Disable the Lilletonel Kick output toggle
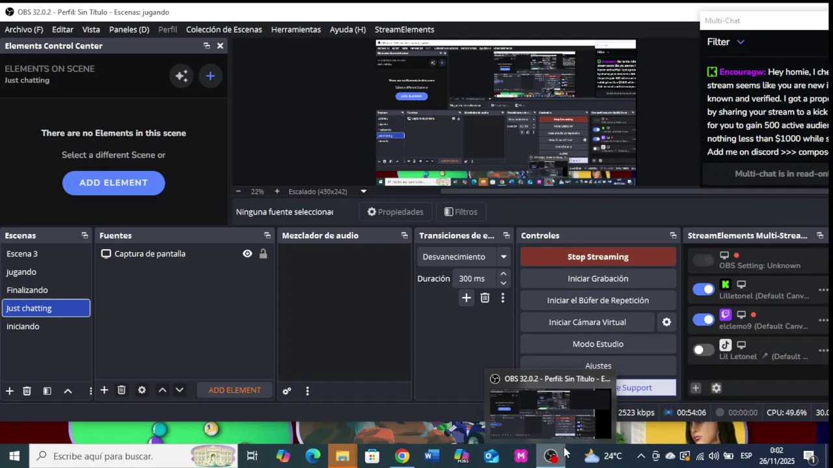The height and width of the screenshot is (468, 833). click(703, 290)
